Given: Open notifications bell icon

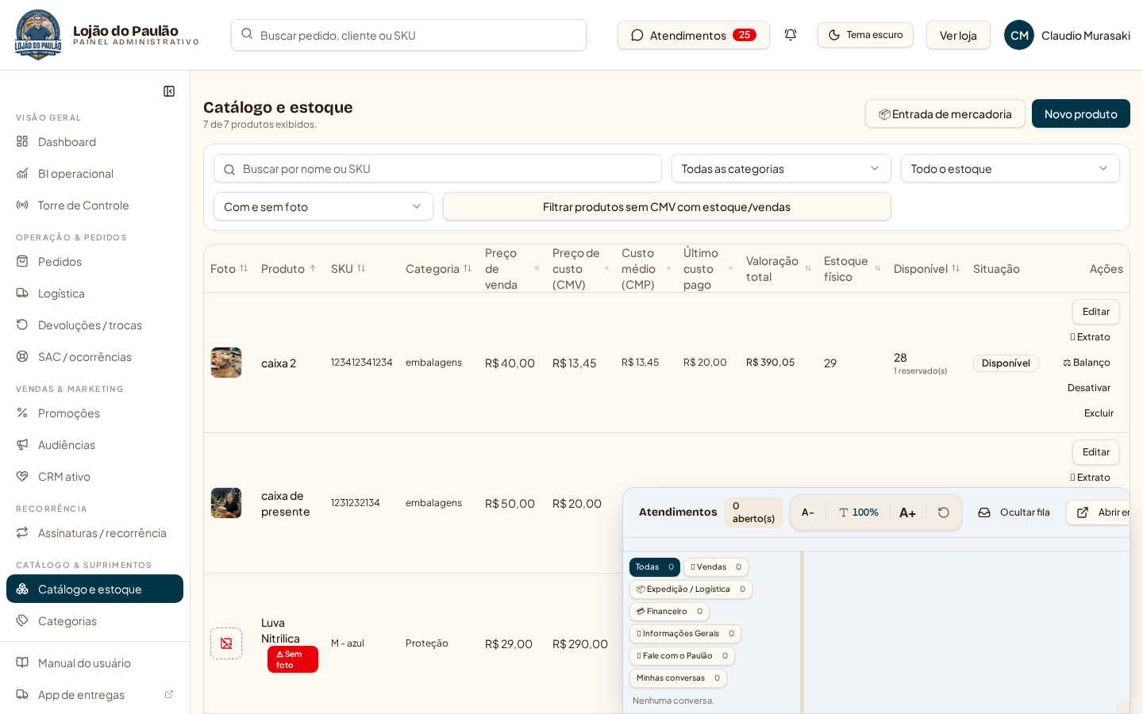Looking at the screenshot, I should 791,35.
